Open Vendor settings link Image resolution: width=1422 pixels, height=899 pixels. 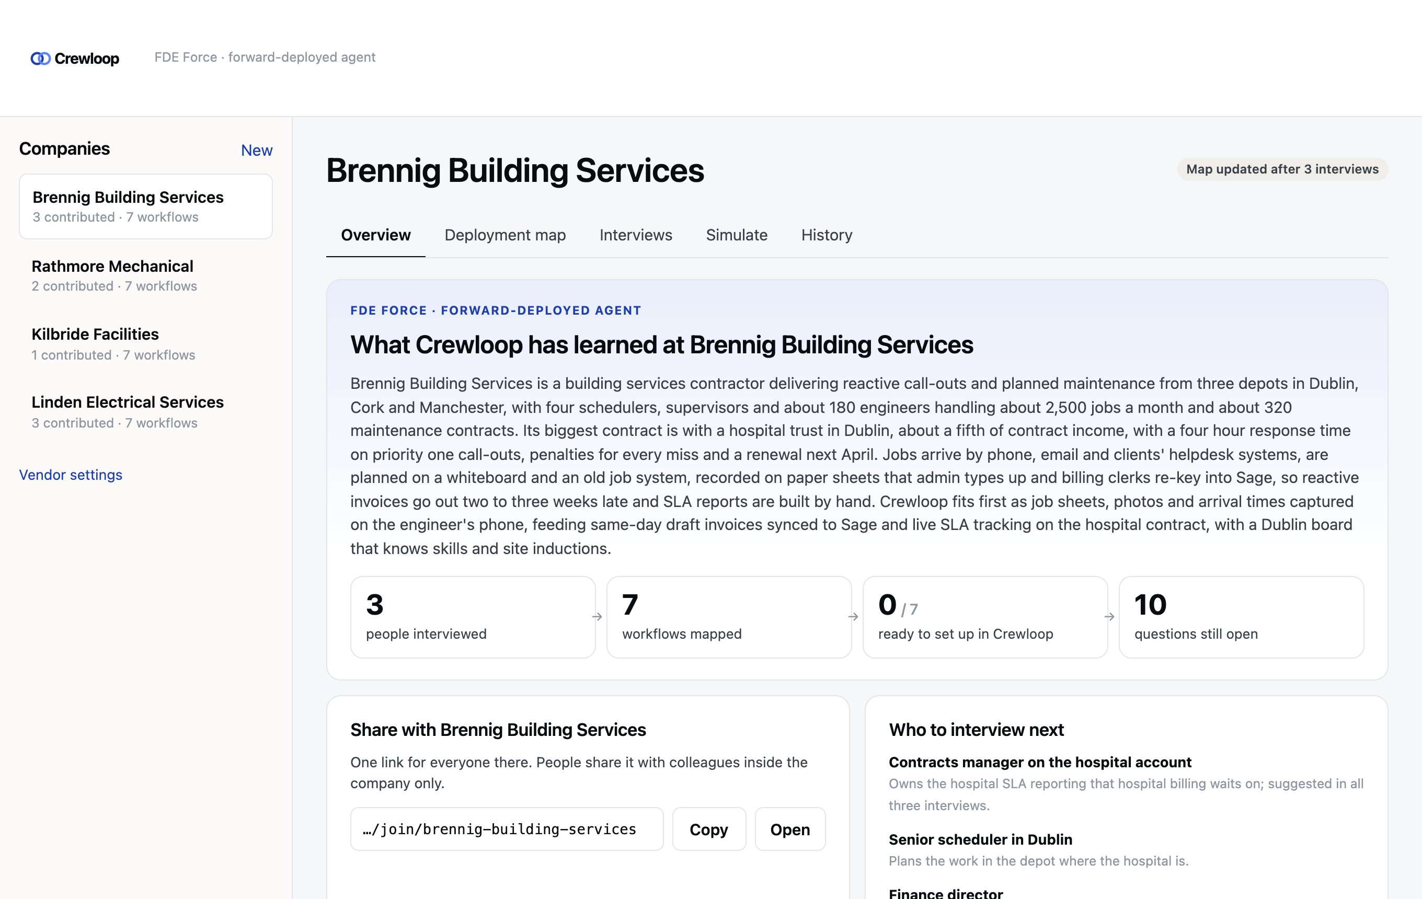click(70, 475)
